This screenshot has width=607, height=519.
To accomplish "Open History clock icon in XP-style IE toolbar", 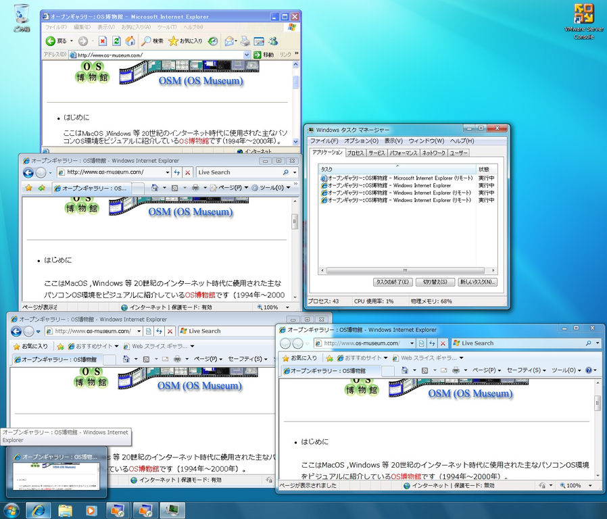I will click(x=212, y=41).
